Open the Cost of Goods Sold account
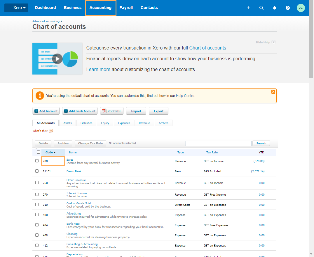The width and height of the screenshot is (314, 257). (79, 203)
